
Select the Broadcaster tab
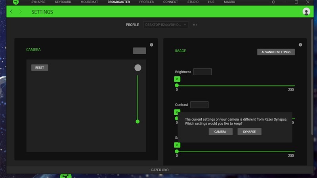(118, 2)
